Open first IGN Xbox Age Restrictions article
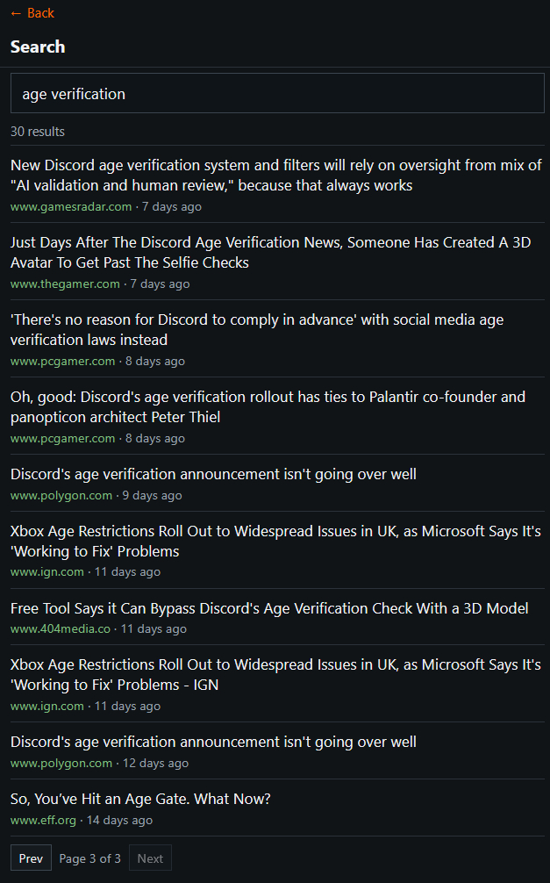Image resolution: width=550 pixels, height=883 pixels. pos(275,542)
